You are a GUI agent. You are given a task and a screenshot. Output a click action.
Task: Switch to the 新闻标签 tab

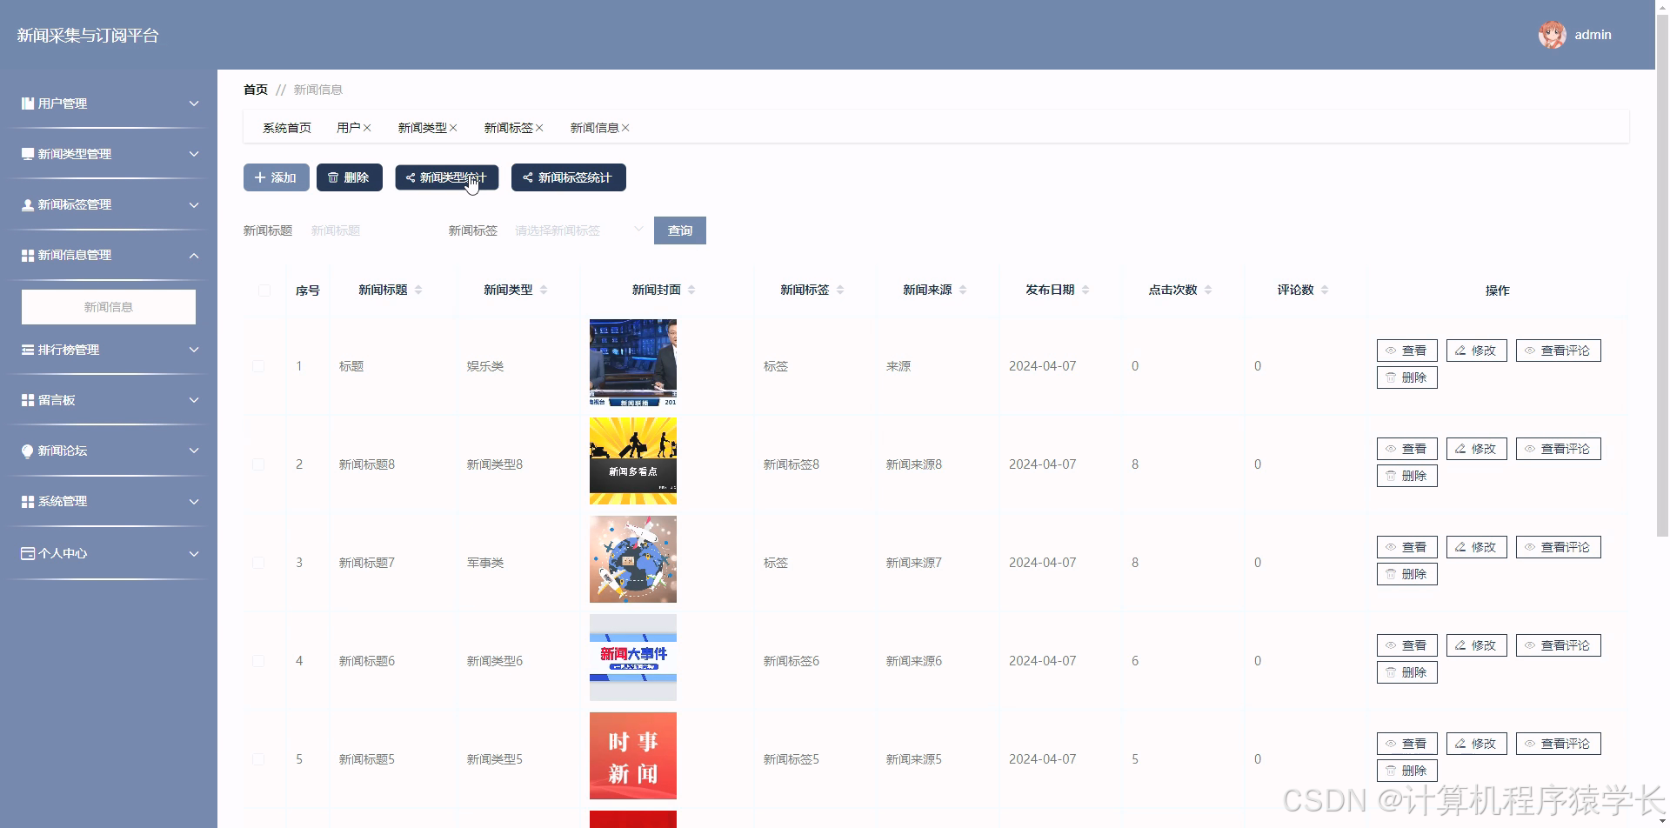coord(508,128)
